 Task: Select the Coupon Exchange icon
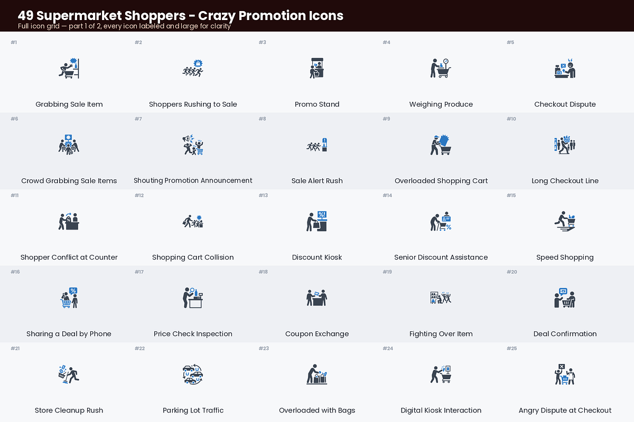(317, 298)
